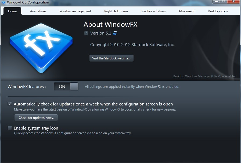Disable automatic weekly update checks
Screen dimensions: 241x163
click(x=10, y=104)
